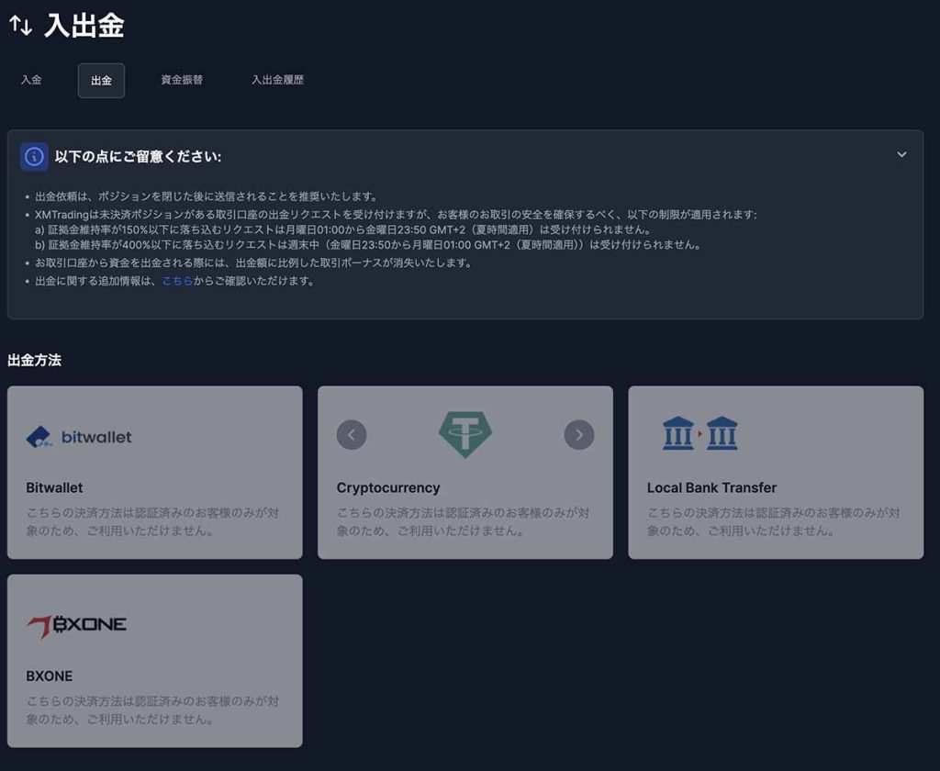Click the up-down arrows icon beside 入出金 title

coord(20,27)
